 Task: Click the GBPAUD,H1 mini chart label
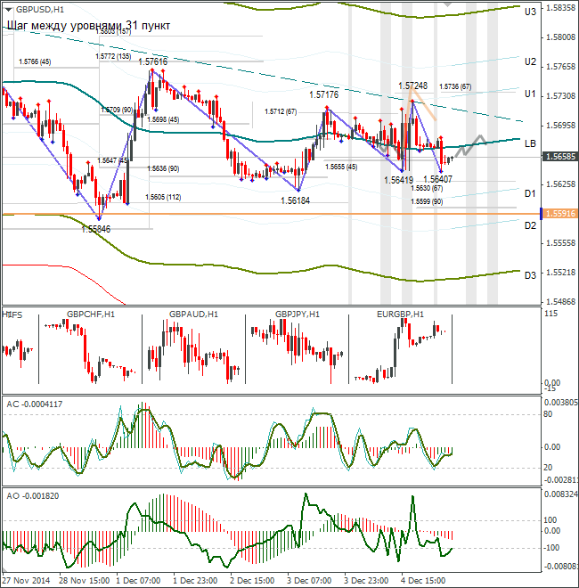pos(193,314)
